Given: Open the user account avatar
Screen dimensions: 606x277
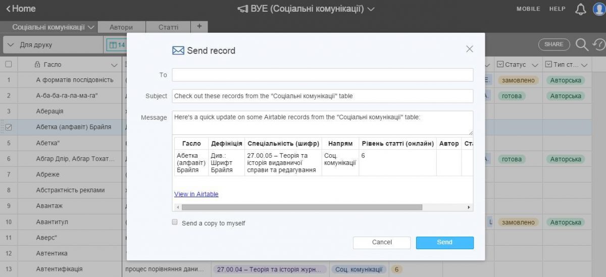Looking at the screenshot, I should (x=599, y=9).
